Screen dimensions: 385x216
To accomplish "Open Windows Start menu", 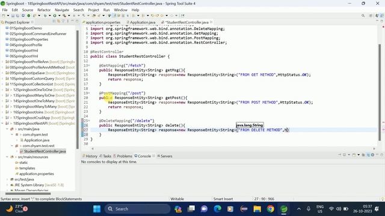I will click(x=97, y=209).
